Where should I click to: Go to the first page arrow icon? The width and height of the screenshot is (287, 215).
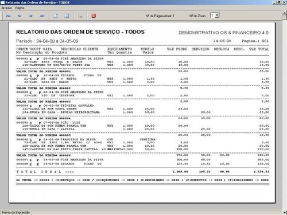click(8, 16)
